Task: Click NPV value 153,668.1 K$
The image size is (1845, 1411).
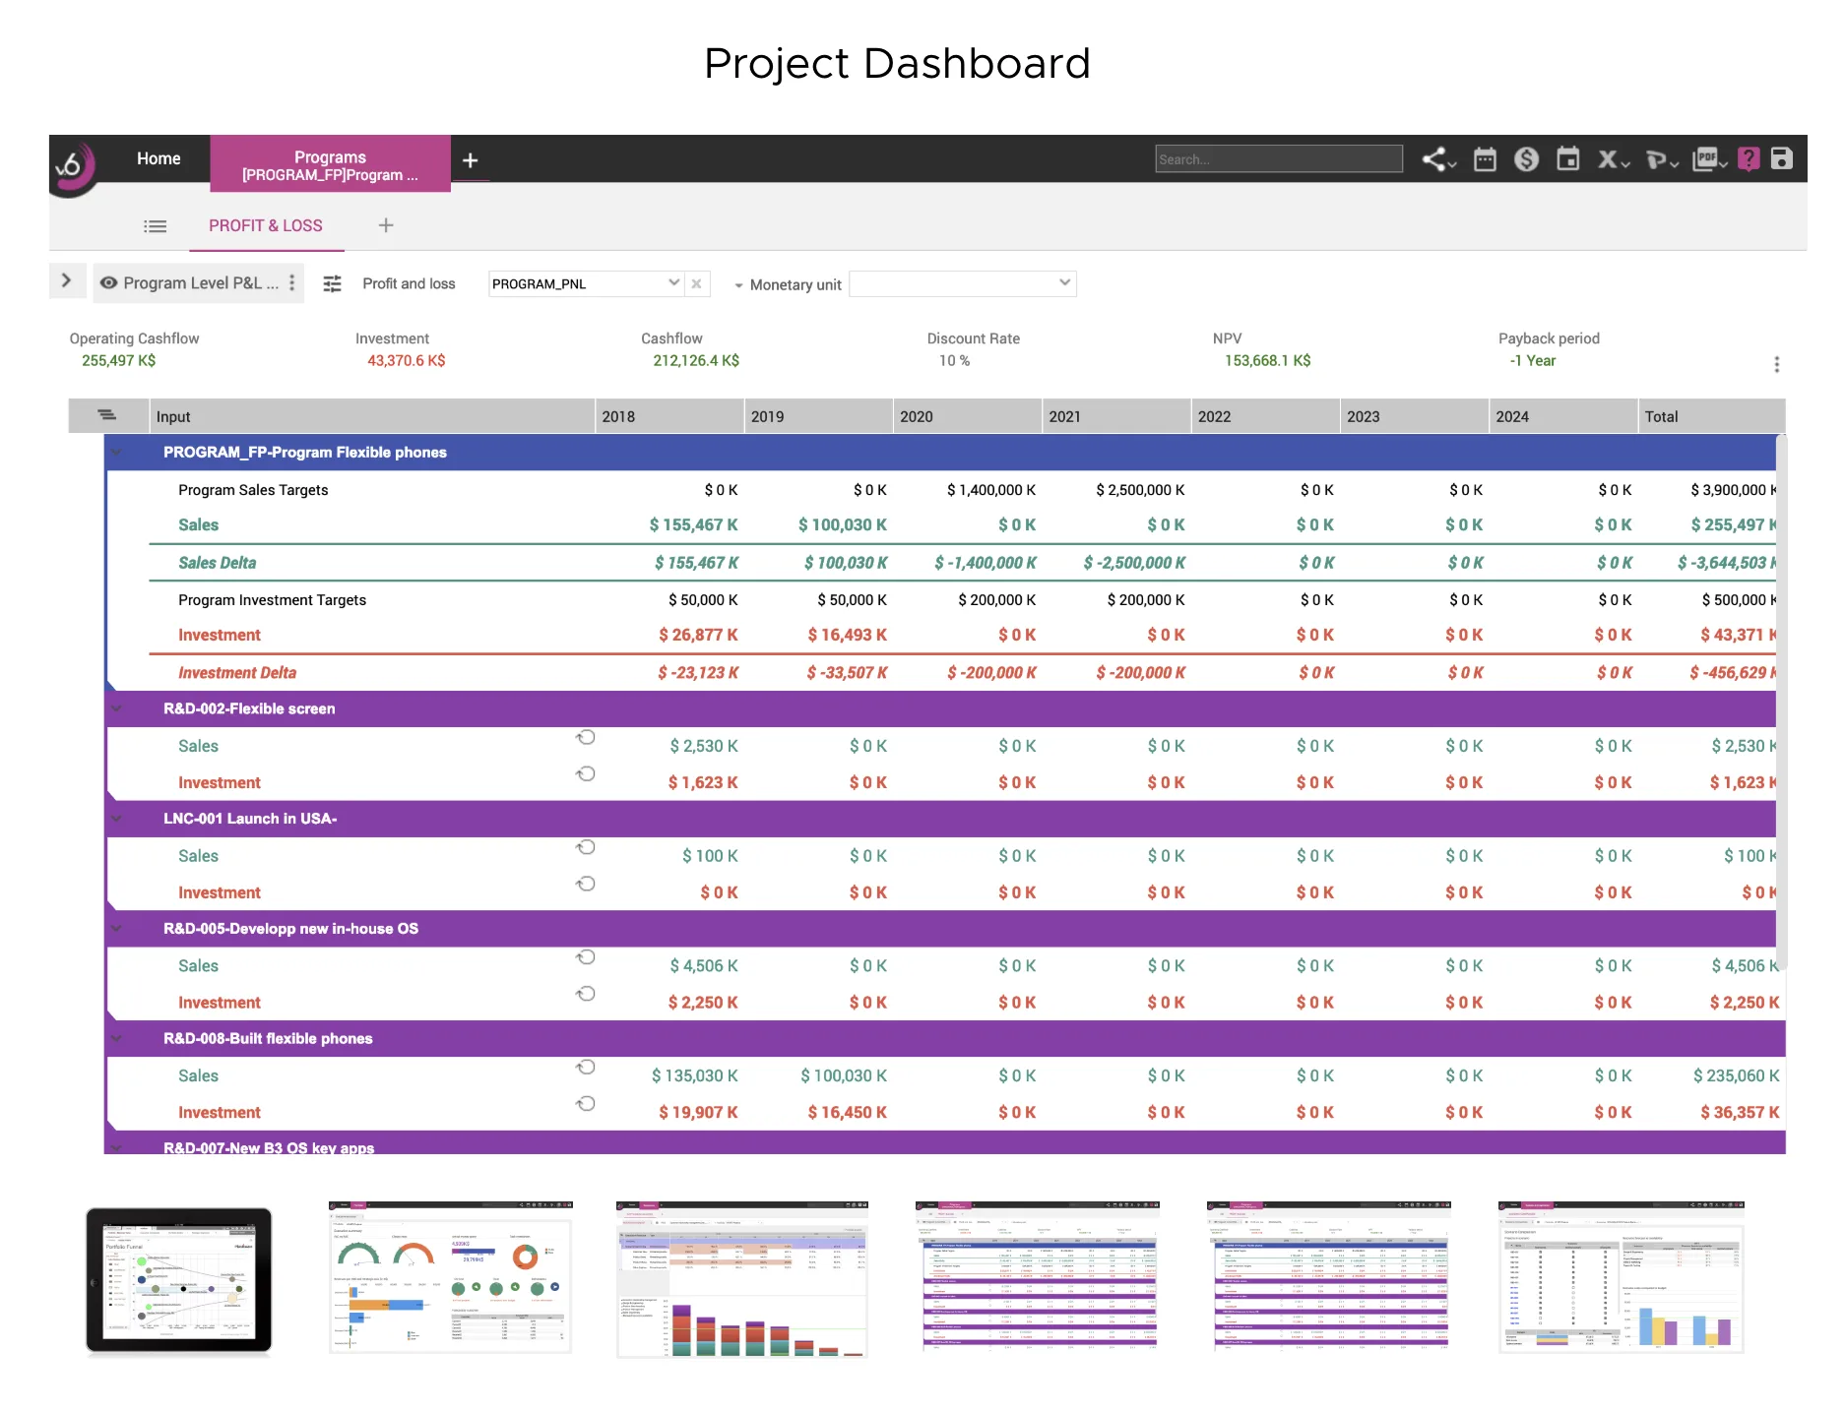Action: pyautogui.click(x=1267, y=360)
